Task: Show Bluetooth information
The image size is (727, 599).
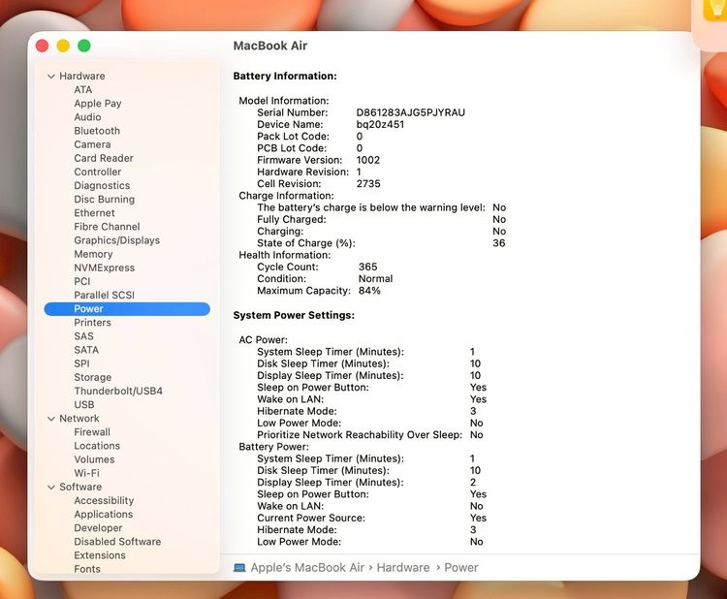Action: [97, 131]
